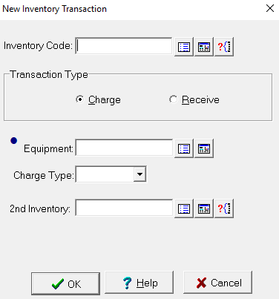
Task: Click into the Equipment input field
Action: pos(124,148)
